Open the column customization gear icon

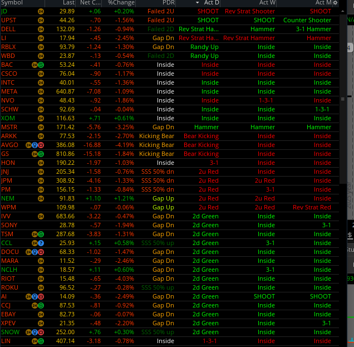335,3
